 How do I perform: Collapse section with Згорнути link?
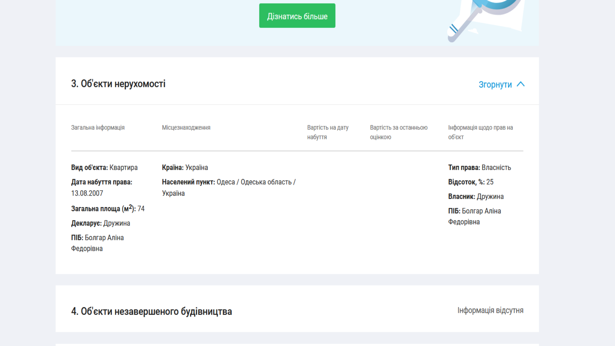(495, 85)
